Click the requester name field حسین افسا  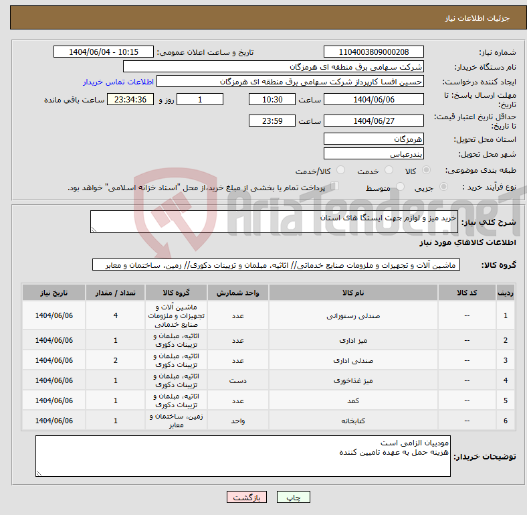click(x=290, y=82)
